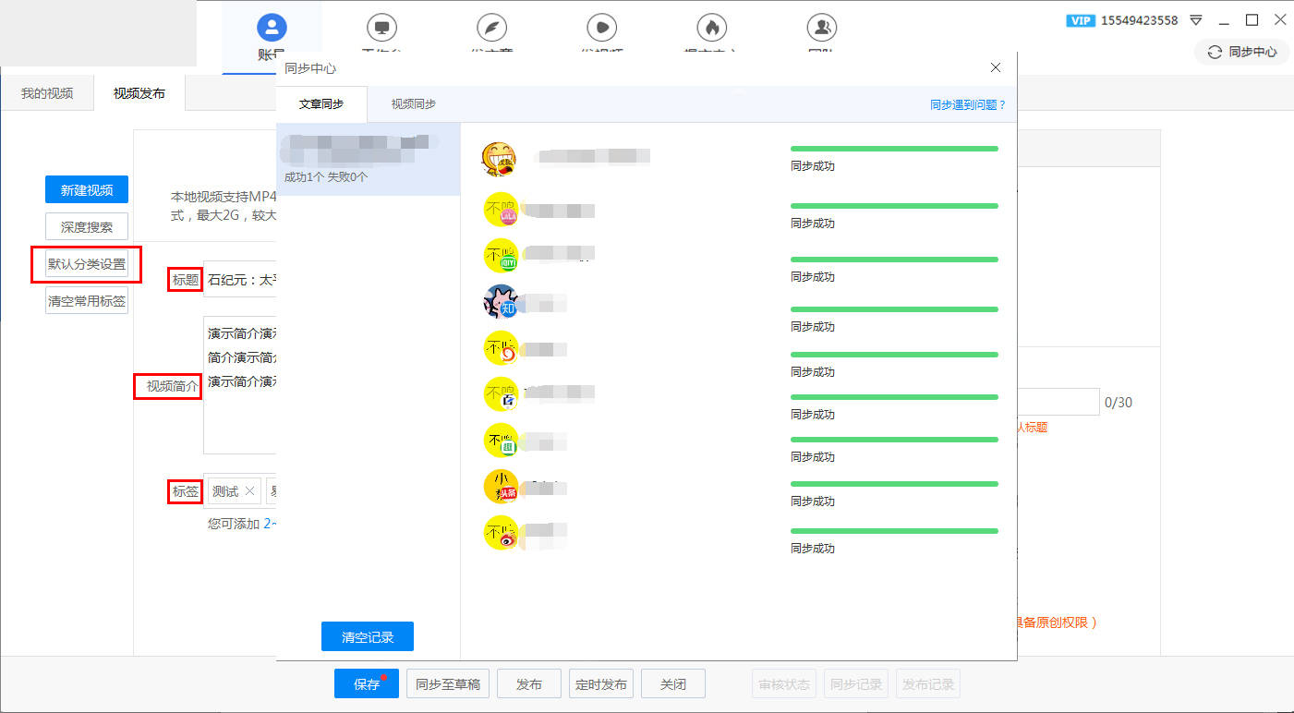Select the feather icon for posting articles

tap(491, 28)
